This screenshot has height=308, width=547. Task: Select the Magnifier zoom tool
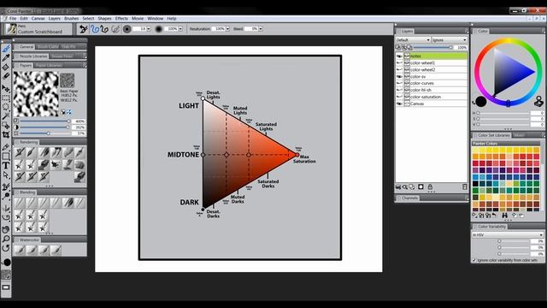(6, 239)
